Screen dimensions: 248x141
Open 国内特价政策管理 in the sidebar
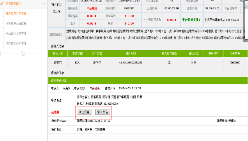pyautogui.click(x=16, y=43)
